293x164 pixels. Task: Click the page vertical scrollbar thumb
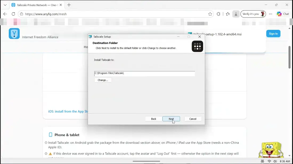coord(290,57)
